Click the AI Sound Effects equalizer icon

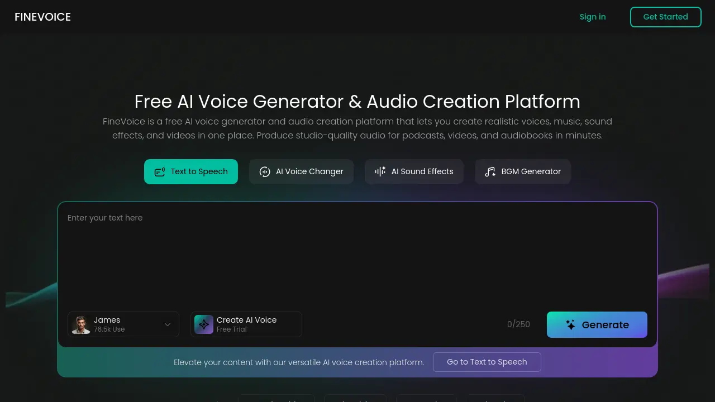(x=380, y=171)
